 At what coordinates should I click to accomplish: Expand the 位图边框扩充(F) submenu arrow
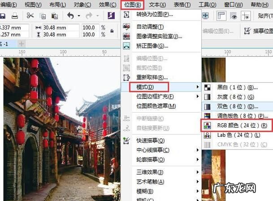[x=197, y=96]
